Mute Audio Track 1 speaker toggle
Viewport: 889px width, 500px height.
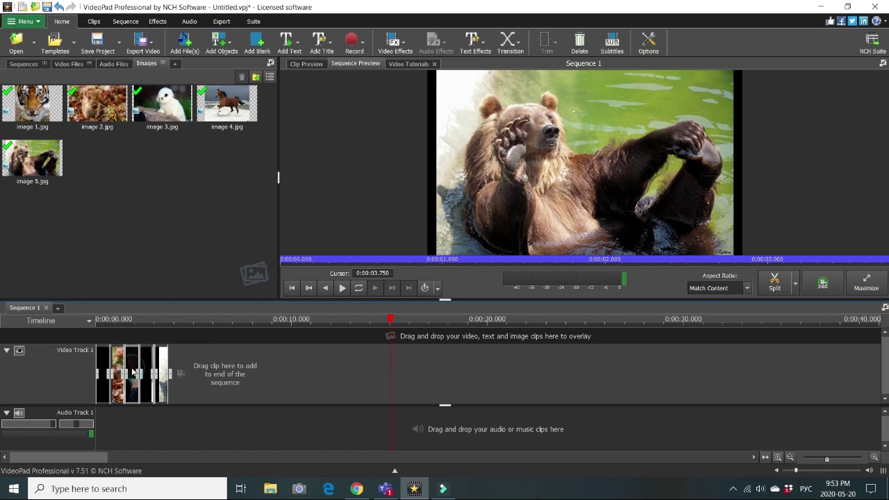coord(19,412)
